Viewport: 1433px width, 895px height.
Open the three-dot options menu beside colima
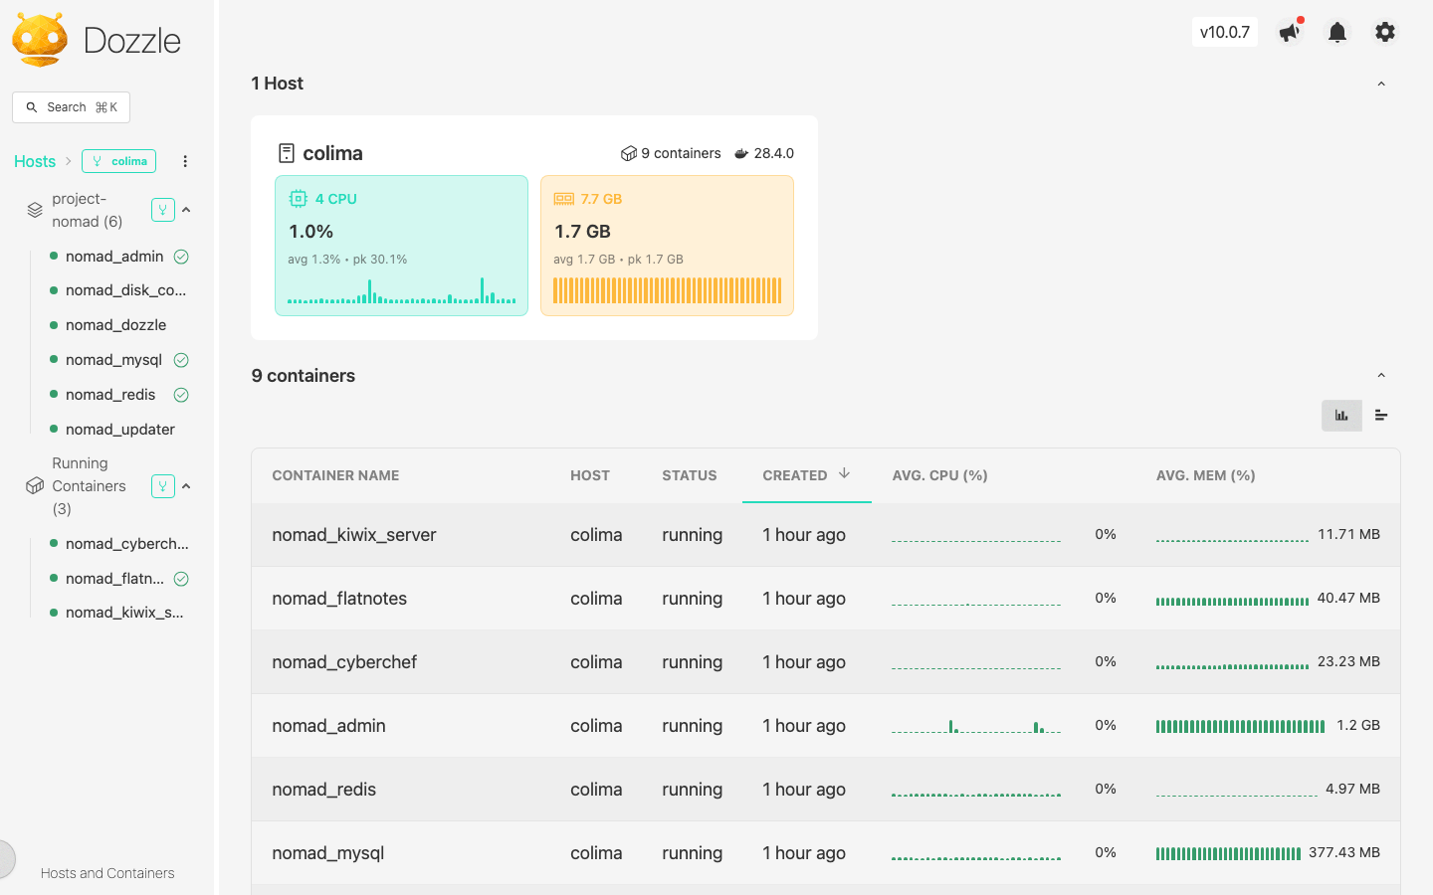click(x=185, y=161)
